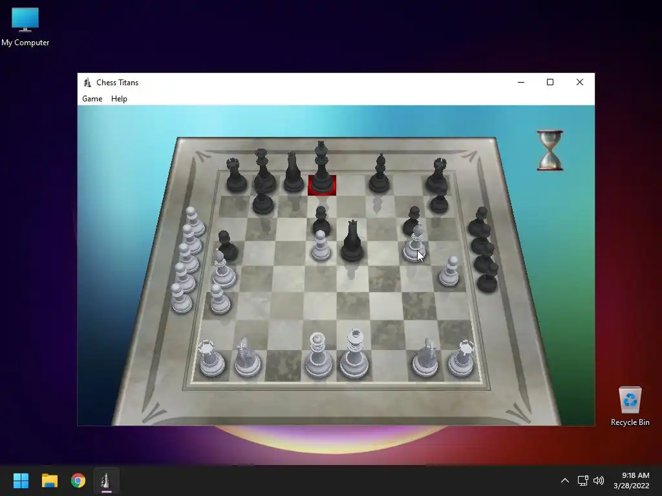Select the black piece on b8
The width and height of the screenshot is (662, 496).
click(264, 170)
